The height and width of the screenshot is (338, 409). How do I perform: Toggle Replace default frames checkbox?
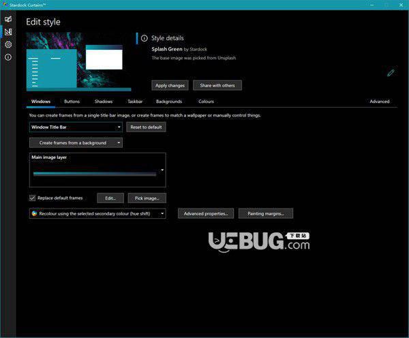click(32, 198)
